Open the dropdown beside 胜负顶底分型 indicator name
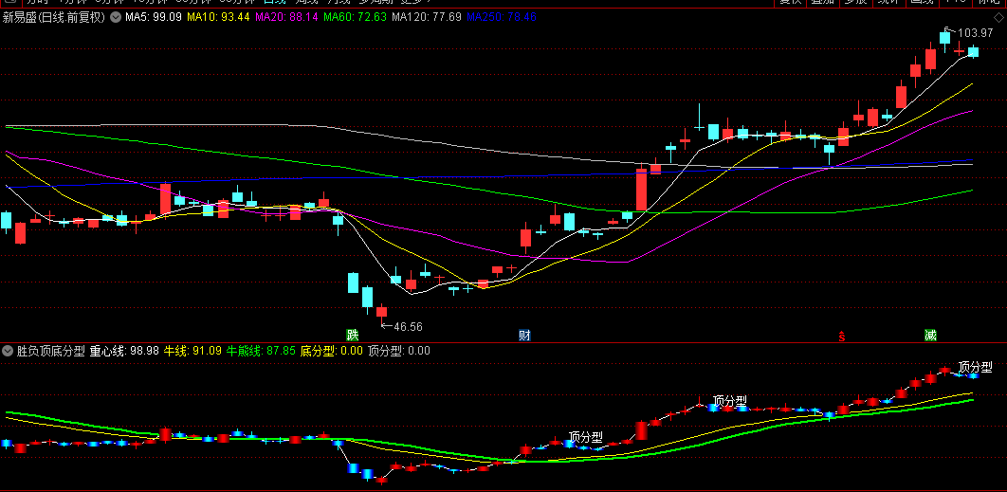 8,351
